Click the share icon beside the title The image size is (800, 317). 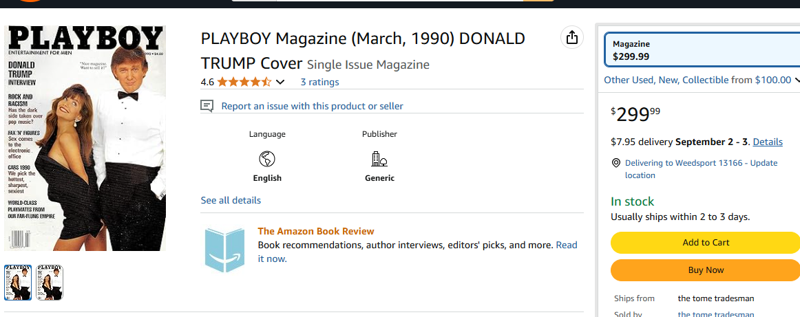point(571,38)
